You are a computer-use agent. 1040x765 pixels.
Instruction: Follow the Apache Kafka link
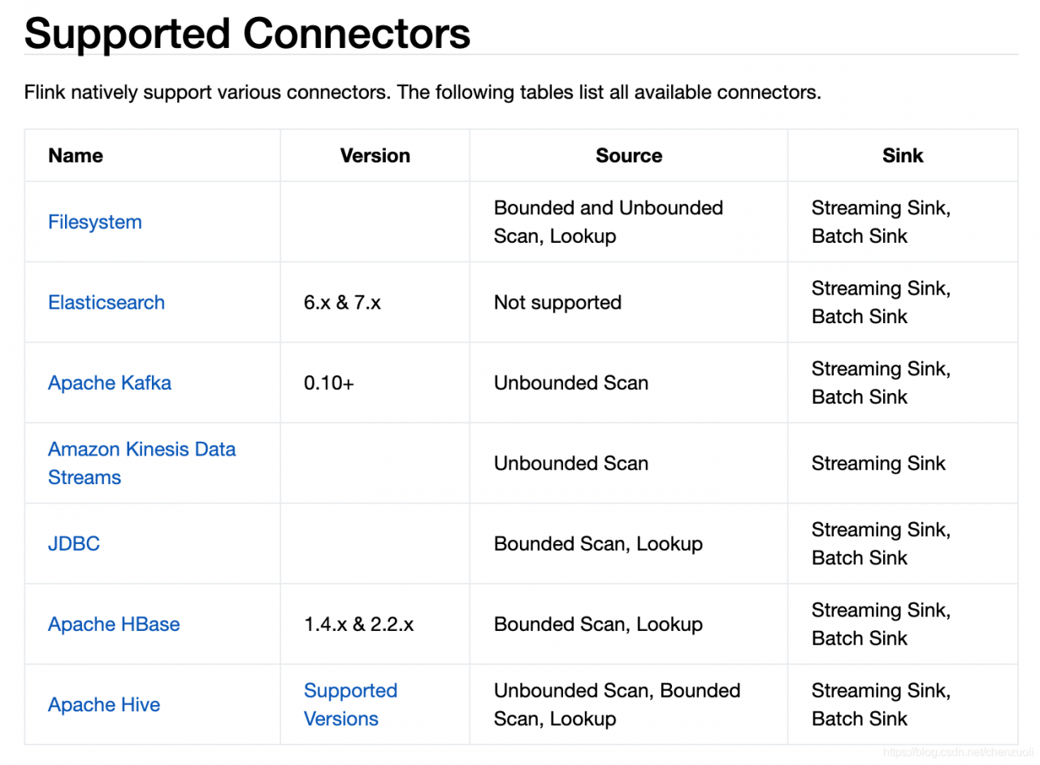tap(109, 382)
